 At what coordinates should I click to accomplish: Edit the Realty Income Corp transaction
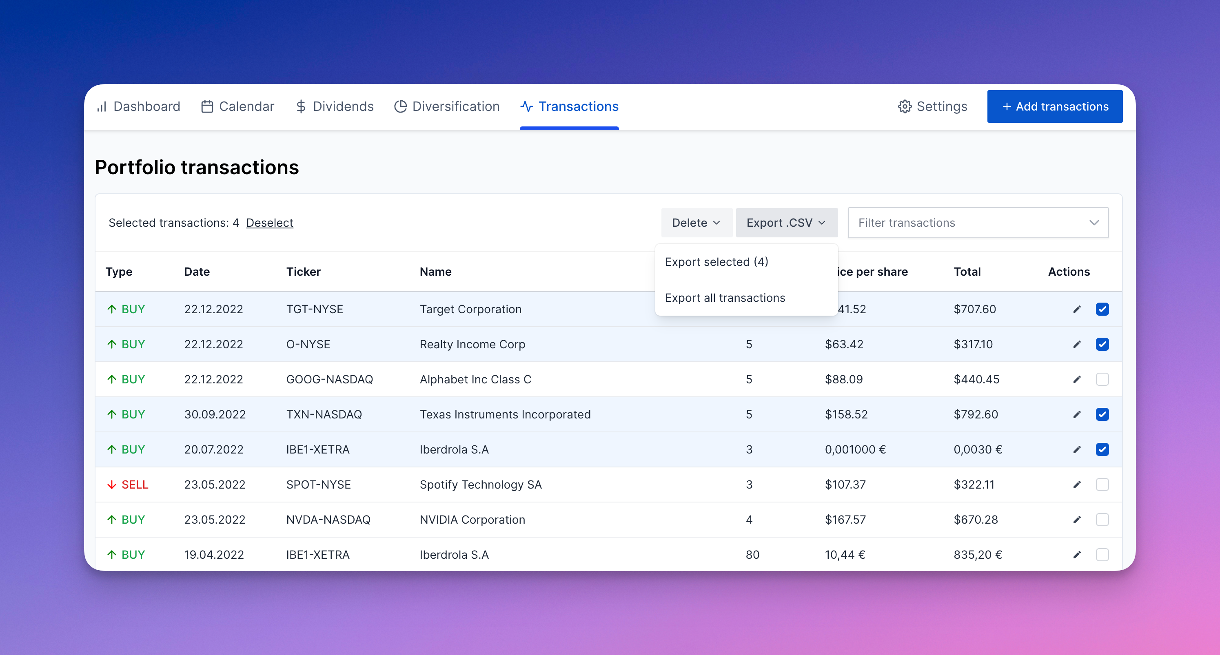[x=1076, y=344]
